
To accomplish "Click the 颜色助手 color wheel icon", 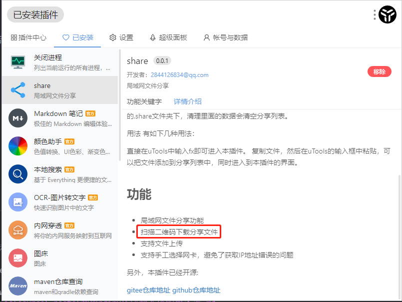I will [18, 146].
